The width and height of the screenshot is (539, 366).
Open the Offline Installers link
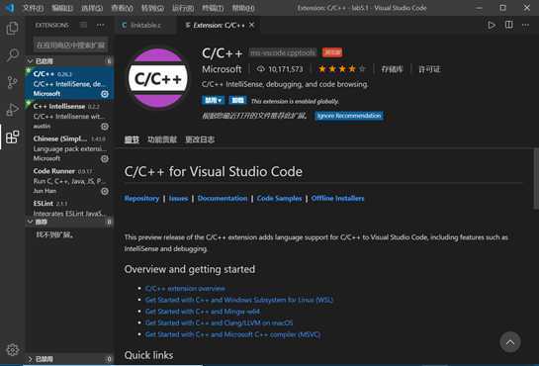[337, 198]
